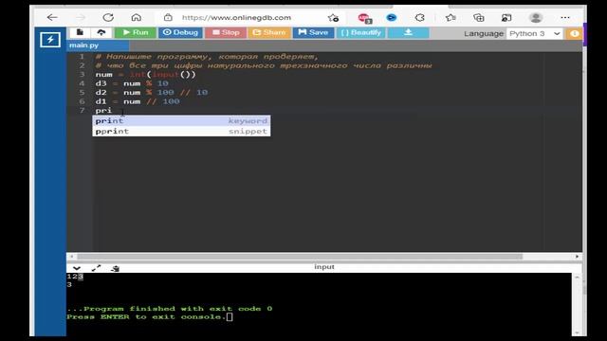Screen dimensions: 607x341
Task: Click the first comment line in the editor
Action: tap(207, 57)
